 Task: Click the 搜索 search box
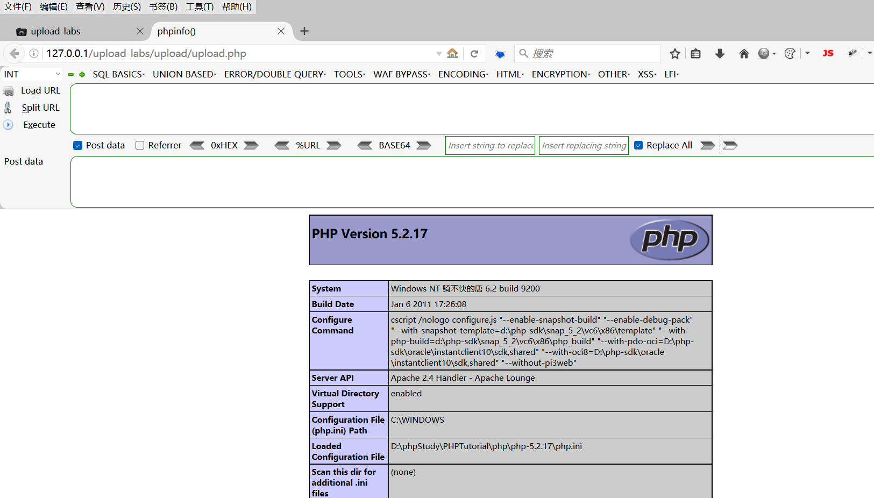[x=587, y=53]
